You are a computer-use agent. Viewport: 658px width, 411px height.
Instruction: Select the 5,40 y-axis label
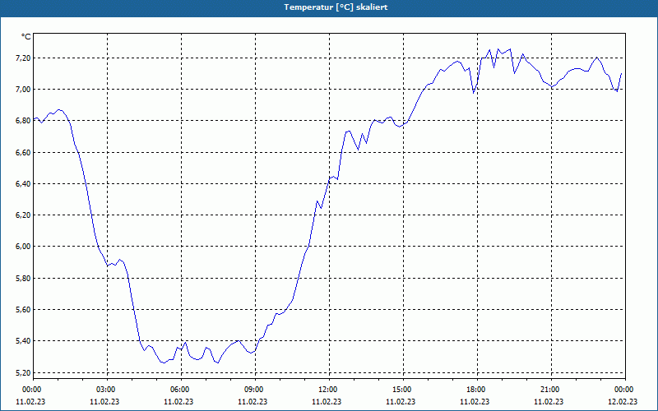(x=23, y=341)
